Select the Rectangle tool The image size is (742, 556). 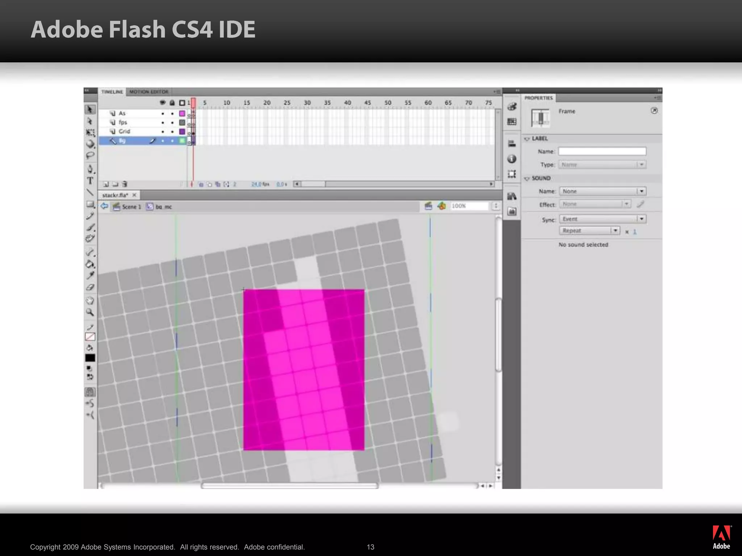point(90,205)
